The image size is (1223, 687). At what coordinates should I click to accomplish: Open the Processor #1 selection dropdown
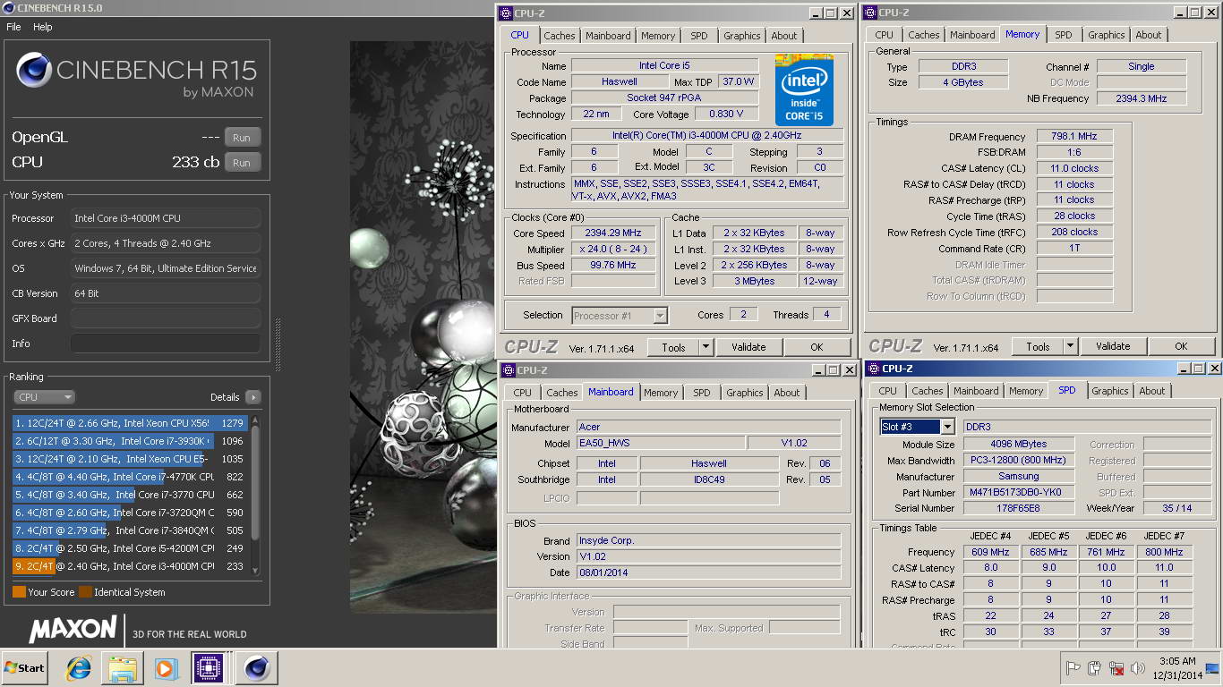620,315
